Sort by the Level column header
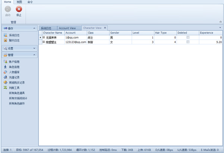 point(143,33)
